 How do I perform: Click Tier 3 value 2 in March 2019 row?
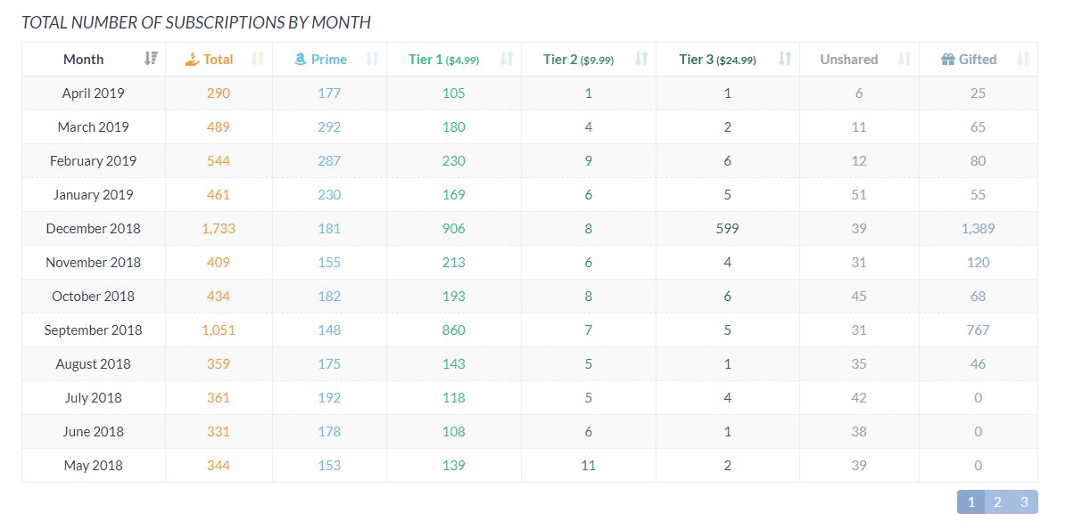pyautogui.click(x=728, y=126)
